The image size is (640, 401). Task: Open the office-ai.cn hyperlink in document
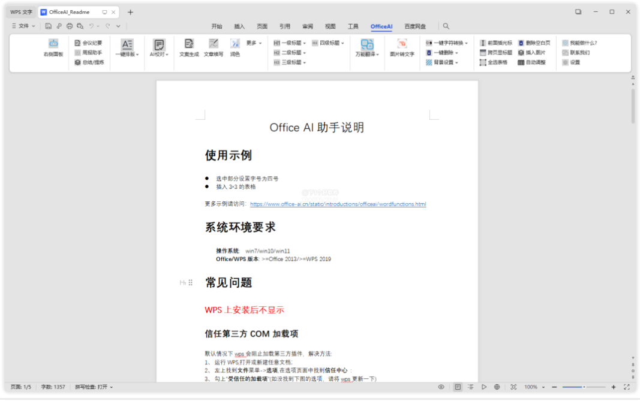coord(338,204)
